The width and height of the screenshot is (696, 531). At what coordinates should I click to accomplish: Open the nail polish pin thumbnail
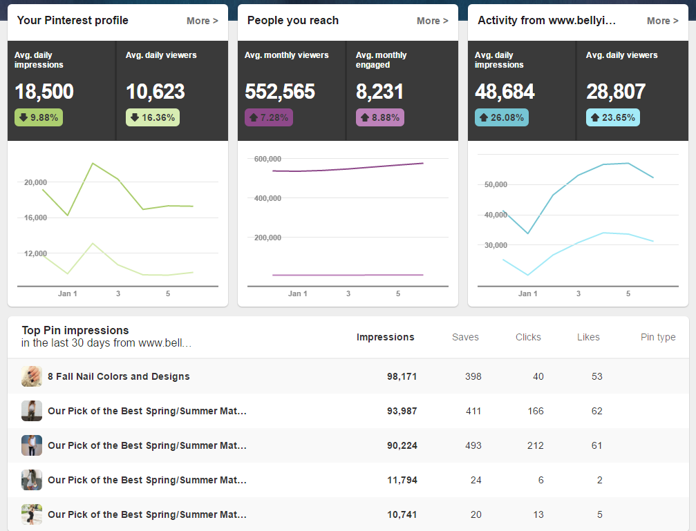click(32, 376)
